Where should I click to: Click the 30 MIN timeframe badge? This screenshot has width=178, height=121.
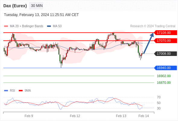click(x=36, y=6)
